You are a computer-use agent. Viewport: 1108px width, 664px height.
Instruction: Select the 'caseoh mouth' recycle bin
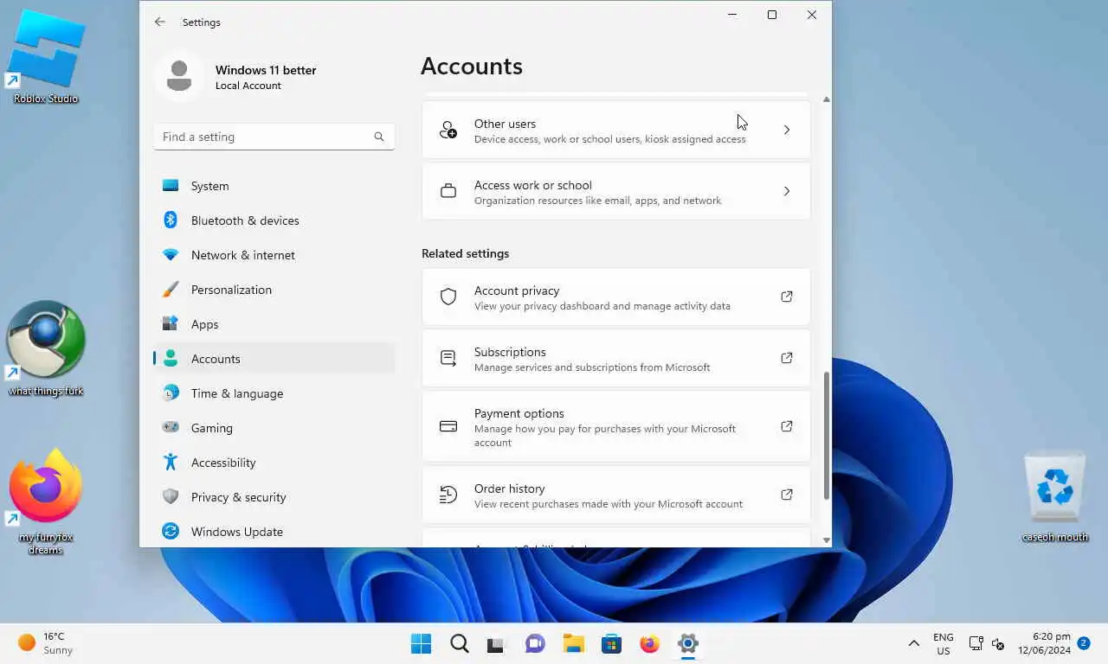pos(1054,497)
